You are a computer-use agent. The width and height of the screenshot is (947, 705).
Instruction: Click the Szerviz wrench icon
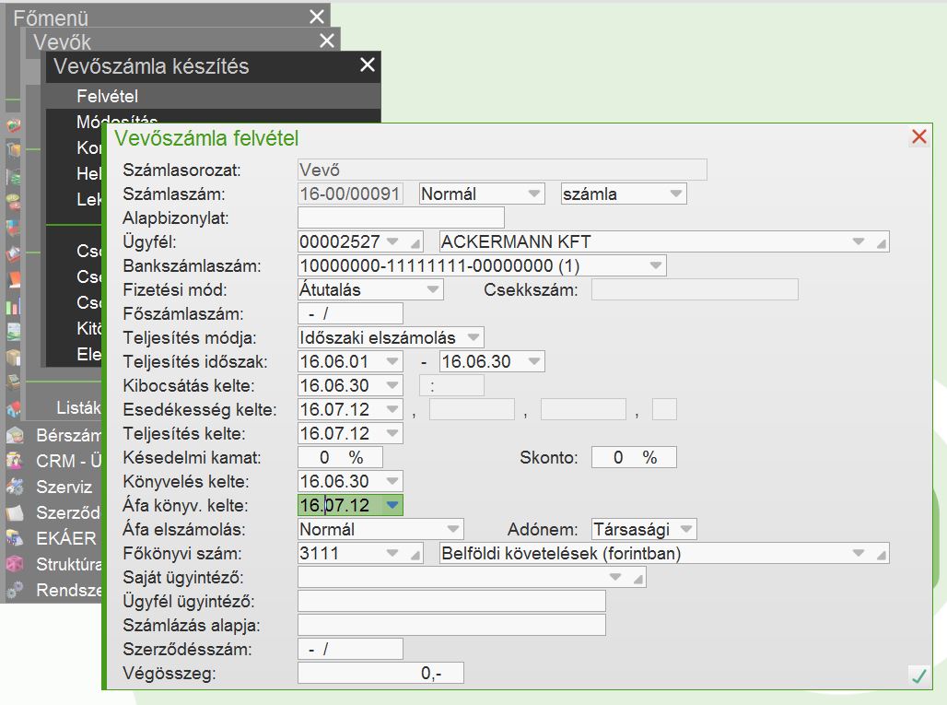(x=15, y=487)
